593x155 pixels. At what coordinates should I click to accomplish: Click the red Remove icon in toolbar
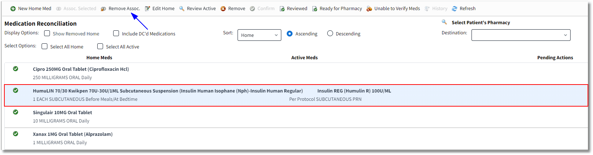point(223,9)
